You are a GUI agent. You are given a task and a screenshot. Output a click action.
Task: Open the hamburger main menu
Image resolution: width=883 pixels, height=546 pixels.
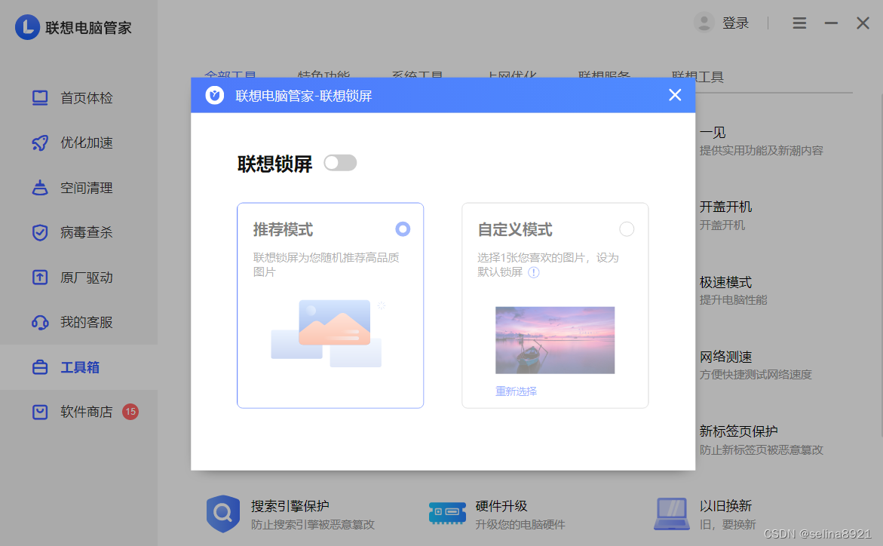point(799,23)
